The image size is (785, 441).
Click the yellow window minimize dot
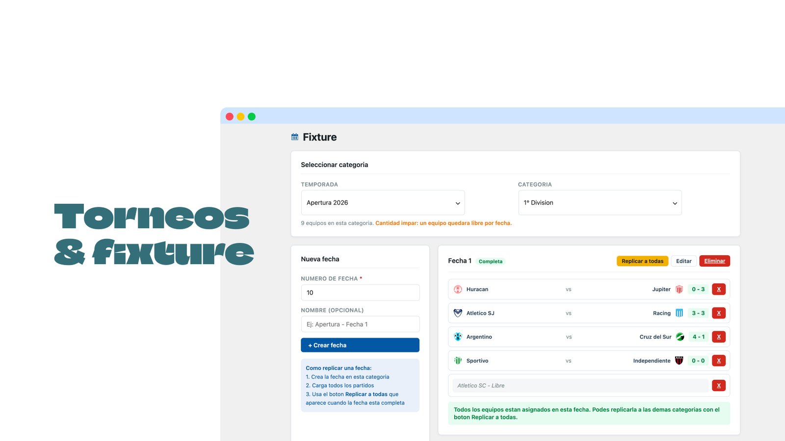tap(240, 117)
